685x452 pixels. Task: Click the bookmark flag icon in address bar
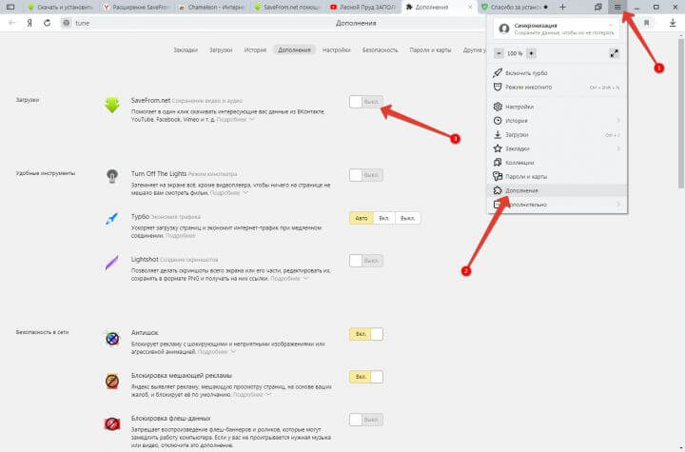point(647,23)
